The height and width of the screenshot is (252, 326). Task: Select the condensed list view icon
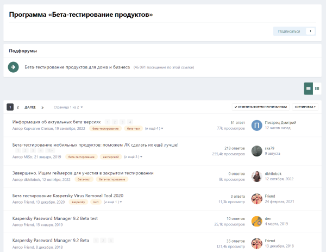pyautogui.click(x=317, y=87)
